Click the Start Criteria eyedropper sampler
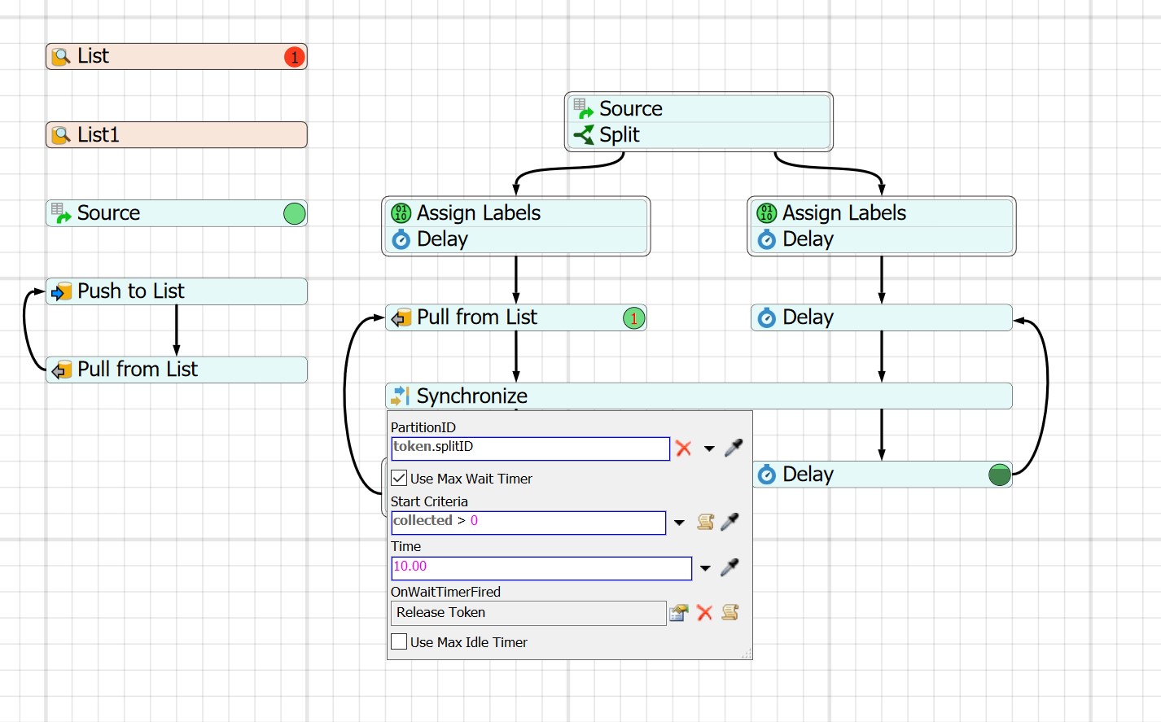 (x=730, y=522)
